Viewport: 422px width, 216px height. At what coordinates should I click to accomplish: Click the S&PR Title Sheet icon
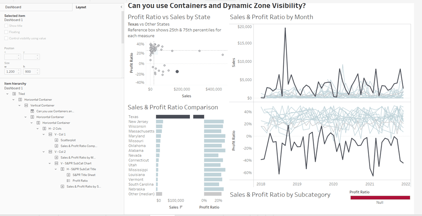point(68,175)
